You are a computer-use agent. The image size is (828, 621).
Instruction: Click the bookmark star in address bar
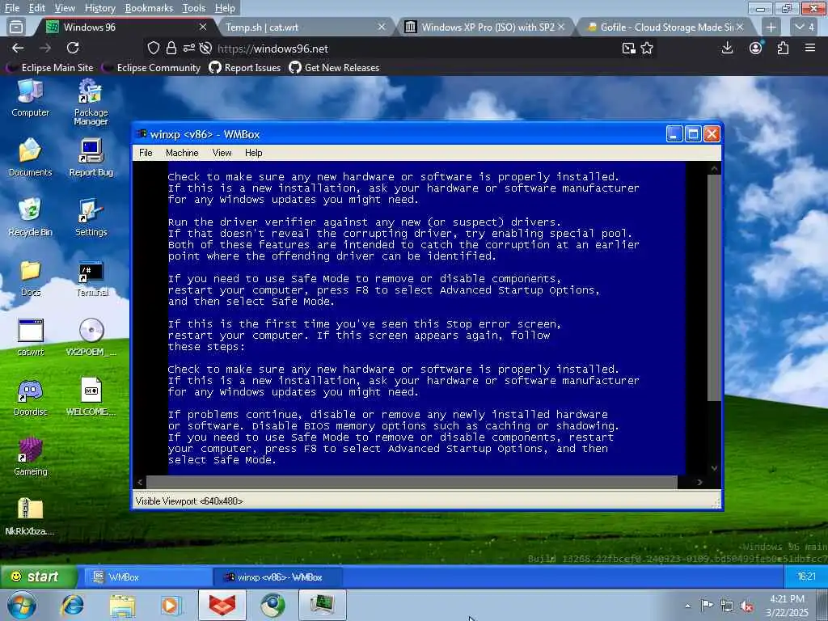(647, 49)
